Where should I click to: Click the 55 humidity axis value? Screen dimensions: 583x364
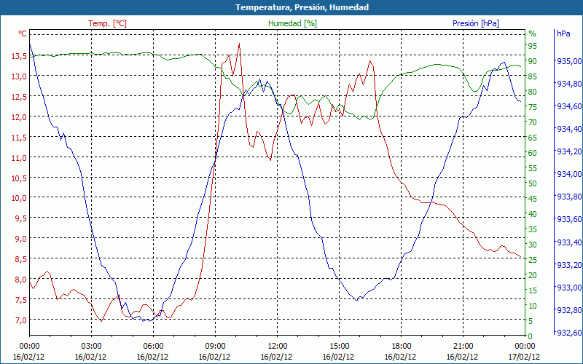[x=533, y=168]
